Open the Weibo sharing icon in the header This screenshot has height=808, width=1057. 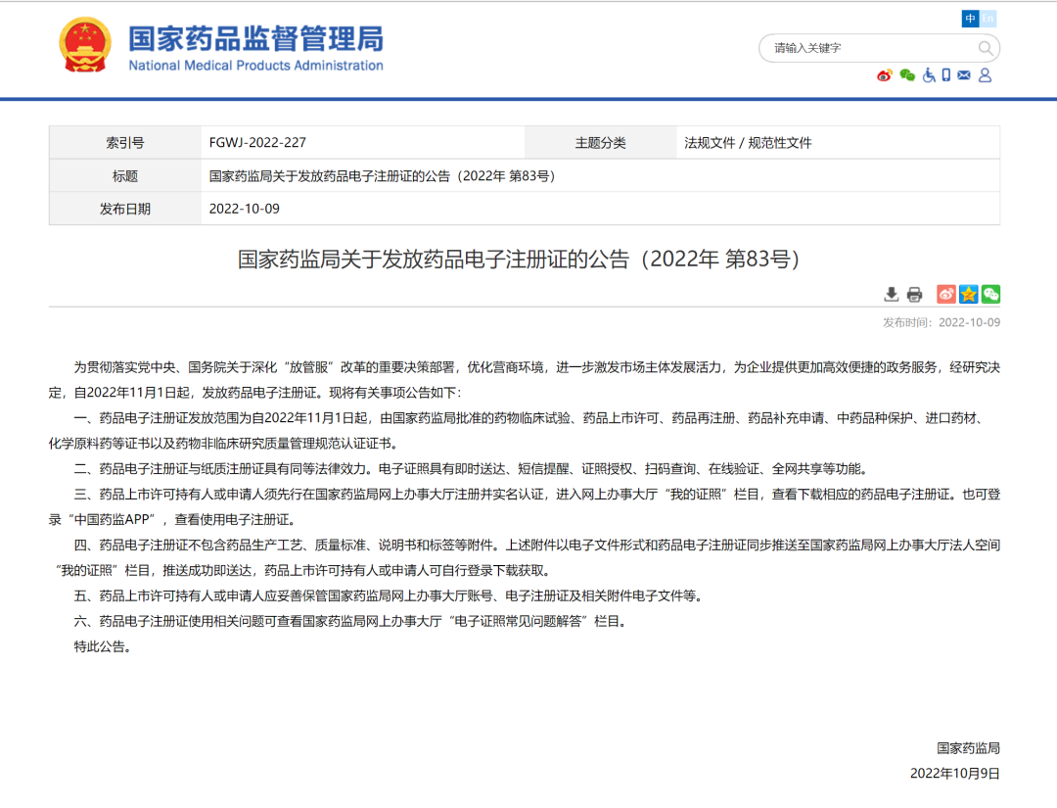pos(885,74)
